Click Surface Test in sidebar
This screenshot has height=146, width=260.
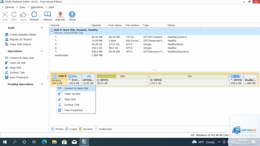coord(17,72)
